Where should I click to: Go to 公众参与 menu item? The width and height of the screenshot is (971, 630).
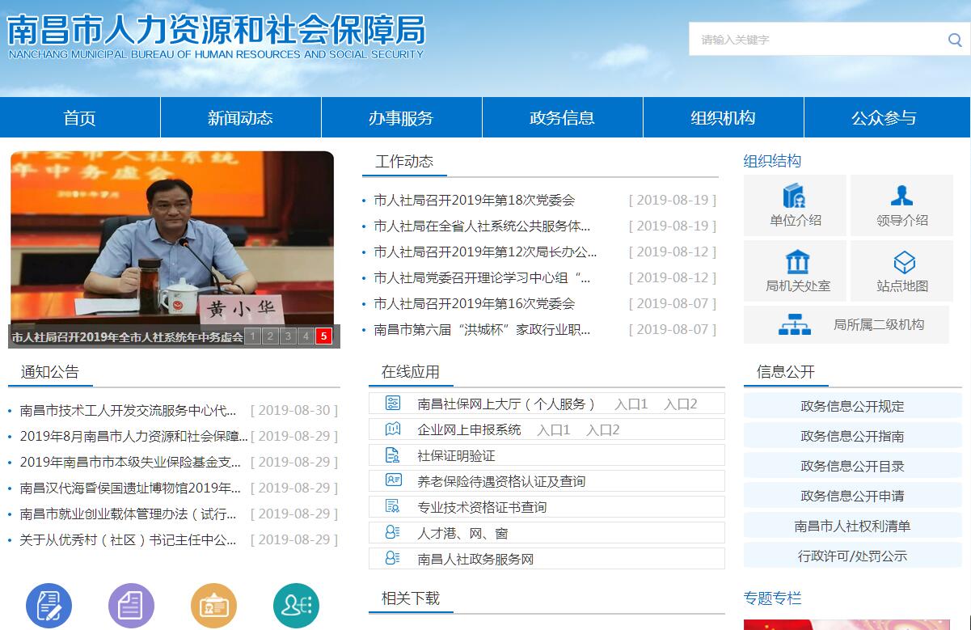[x=884, y=118]
